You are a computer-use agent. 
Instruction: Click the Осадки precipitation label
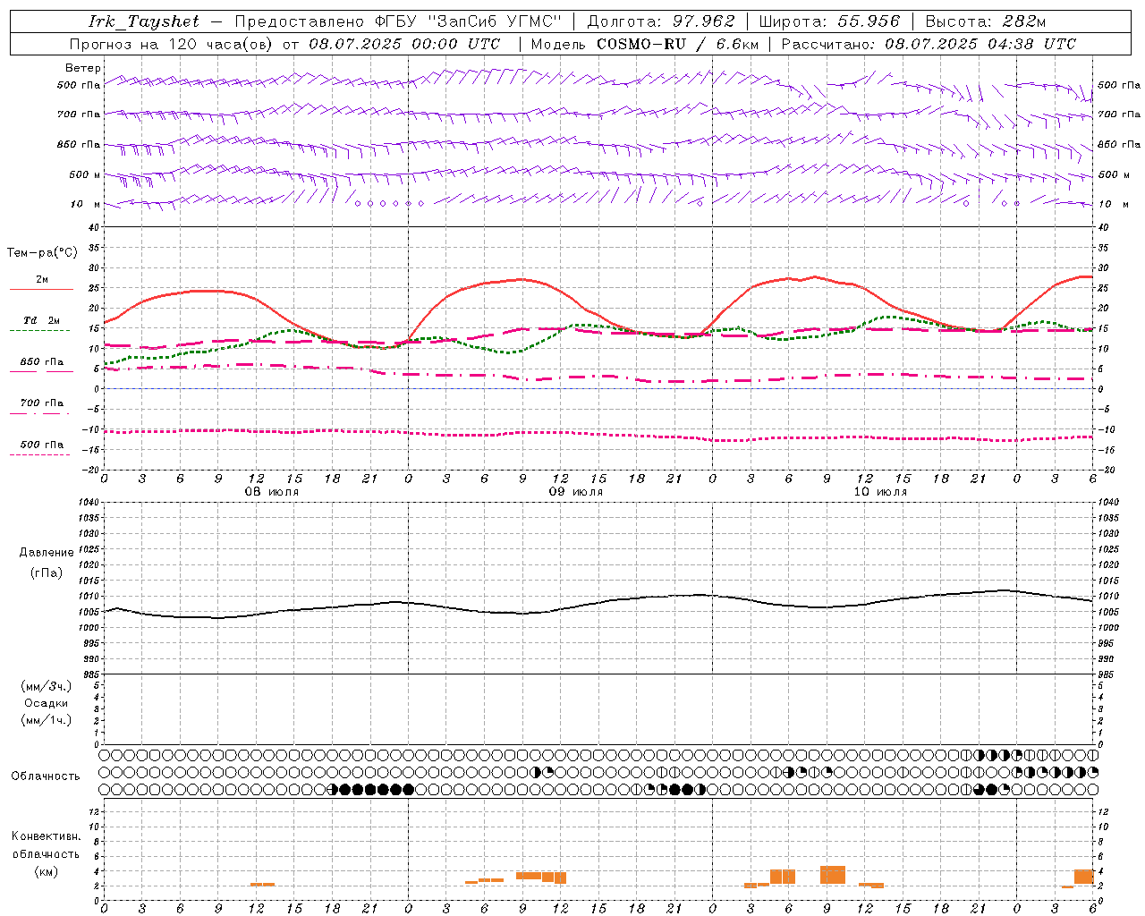tap(47, 703)
